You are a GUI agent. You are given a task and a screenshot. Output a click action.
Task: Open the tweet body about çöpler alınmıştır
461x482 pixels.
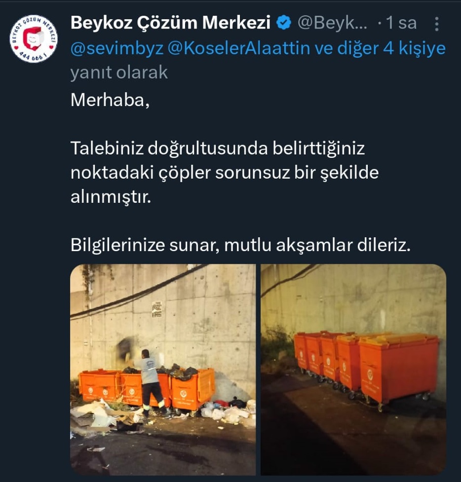point(225,173)
